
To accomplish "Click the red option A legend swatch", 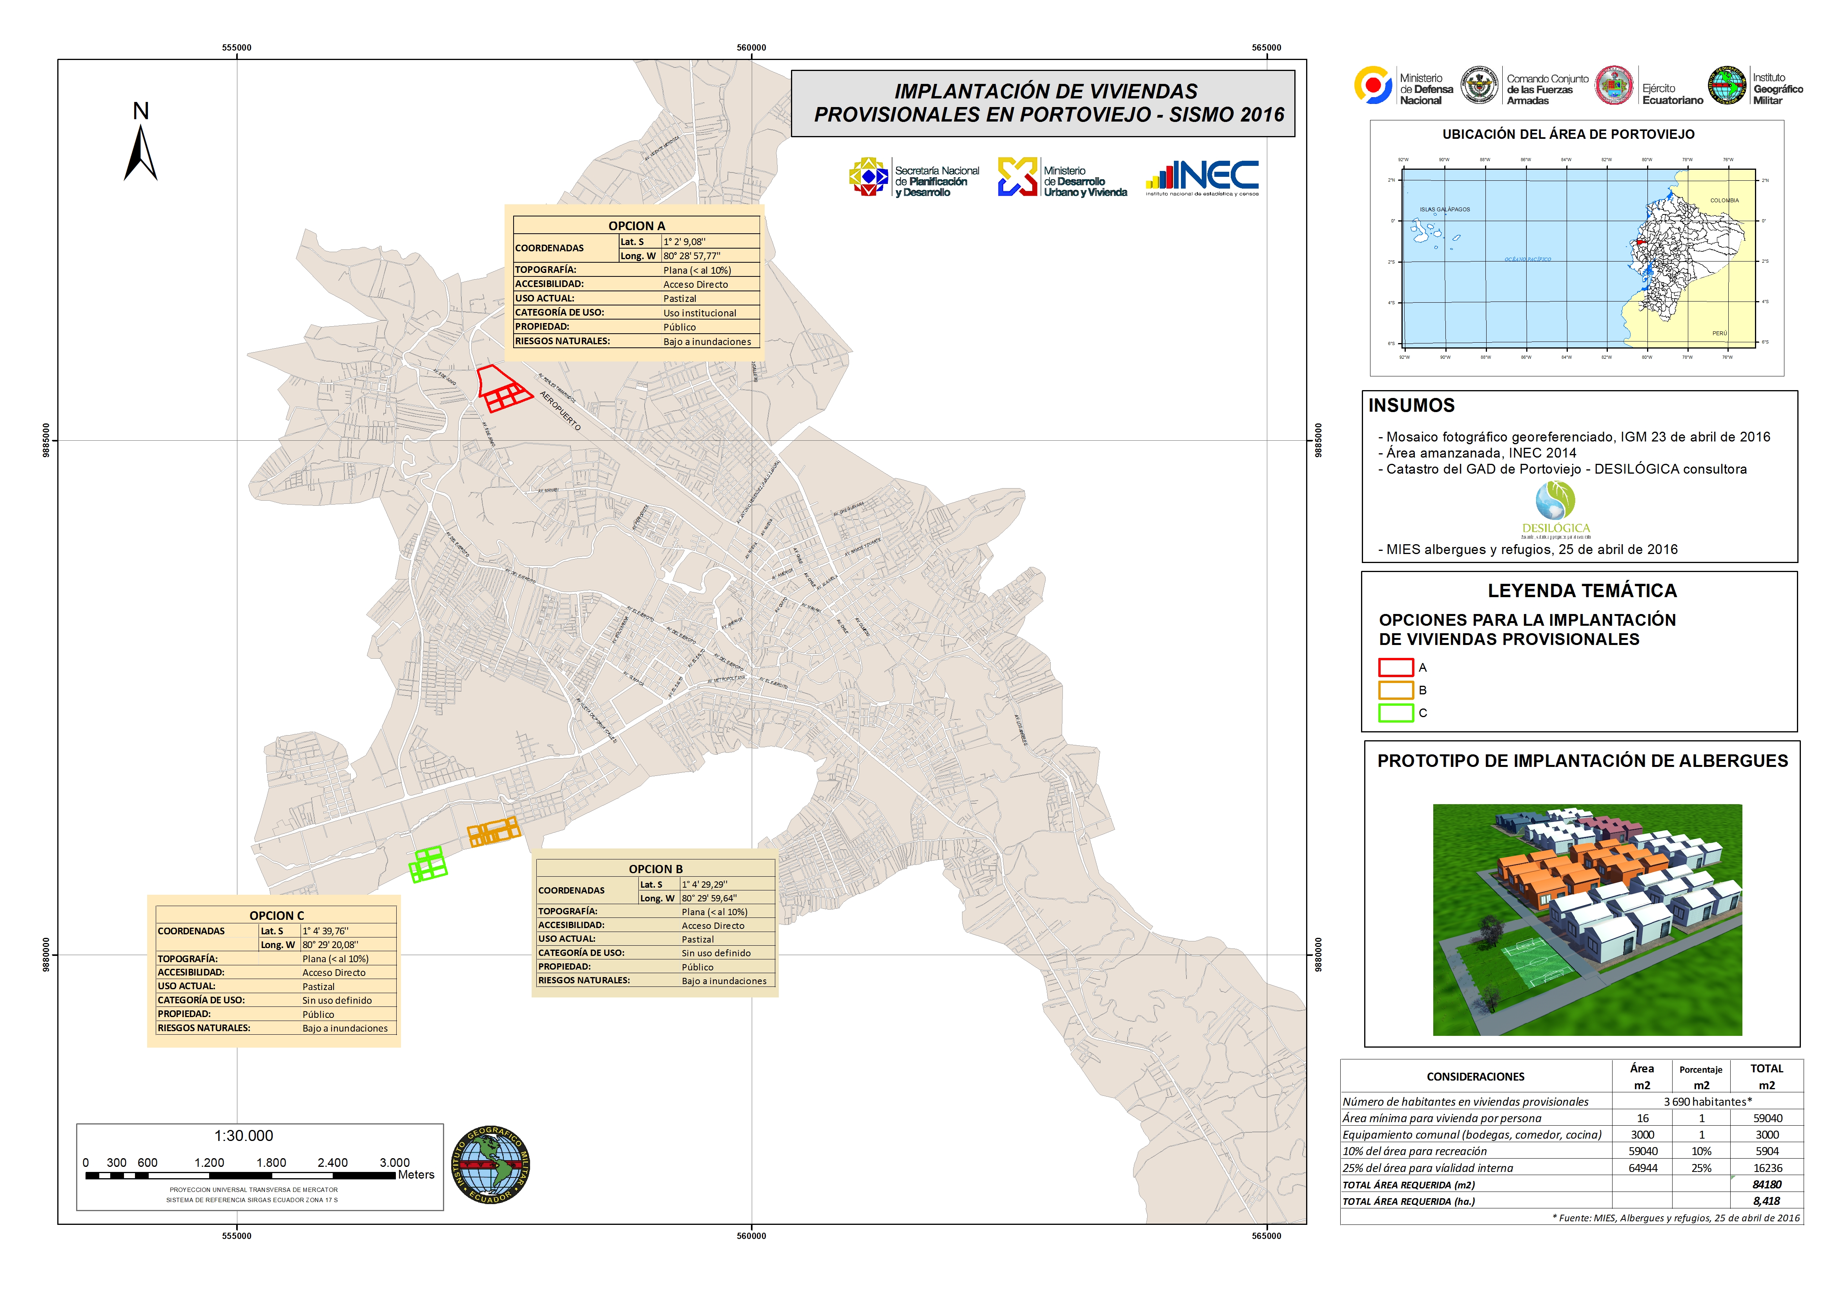I will 1396,667.
